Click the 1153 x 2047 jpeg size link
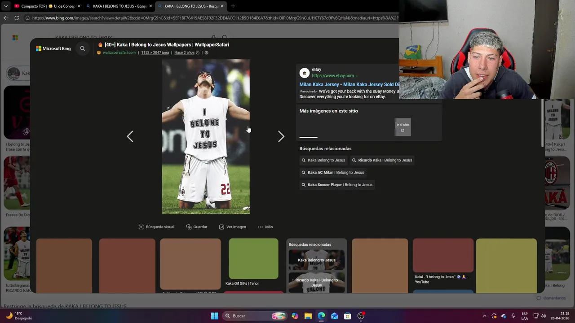This screenshot has height=323, width=575. [x=155, y=52]
